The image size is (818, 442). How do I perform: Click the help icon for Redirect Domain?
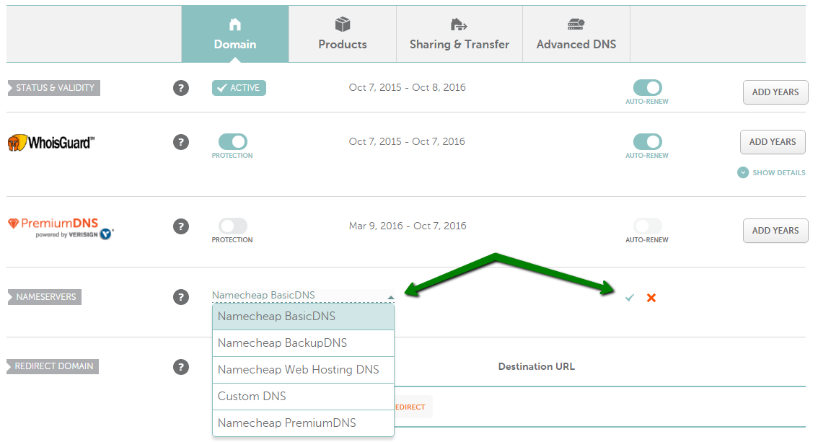tap(181, 367)
